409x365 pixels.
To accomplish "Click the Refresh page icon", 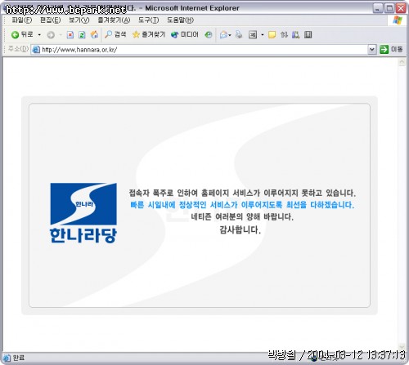I will pos(82,34).
